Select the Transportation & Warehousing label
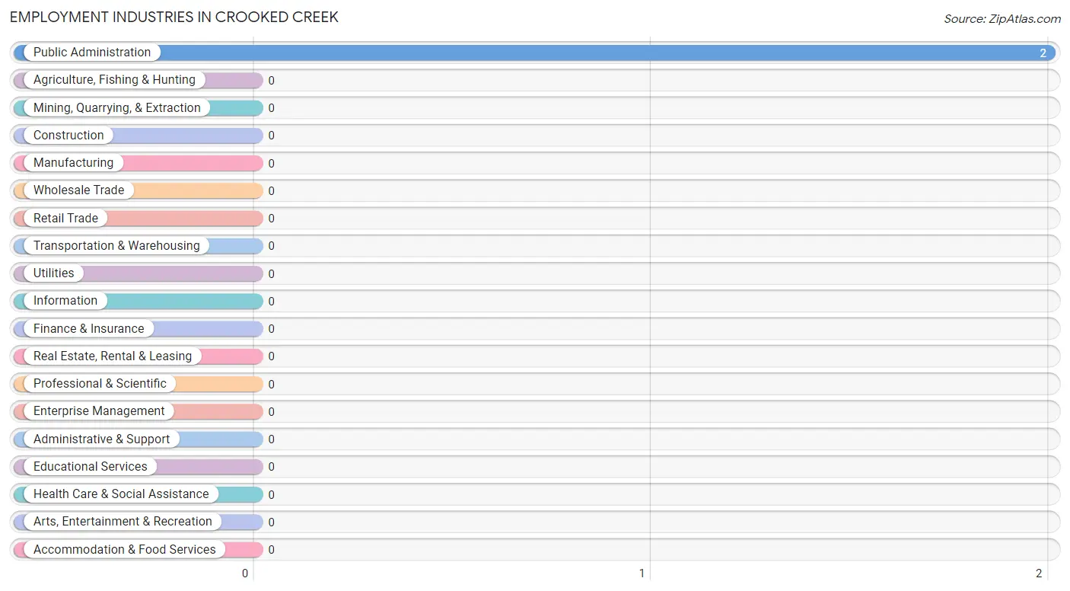This screenshot has height=591, width=1070. tap(116, 246)
